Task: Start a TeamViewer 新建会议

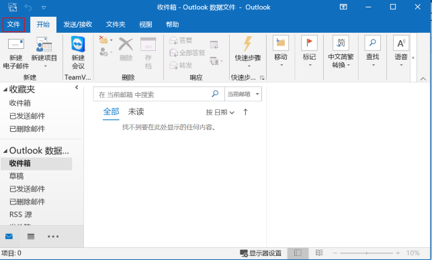Action: pos(78,53)
